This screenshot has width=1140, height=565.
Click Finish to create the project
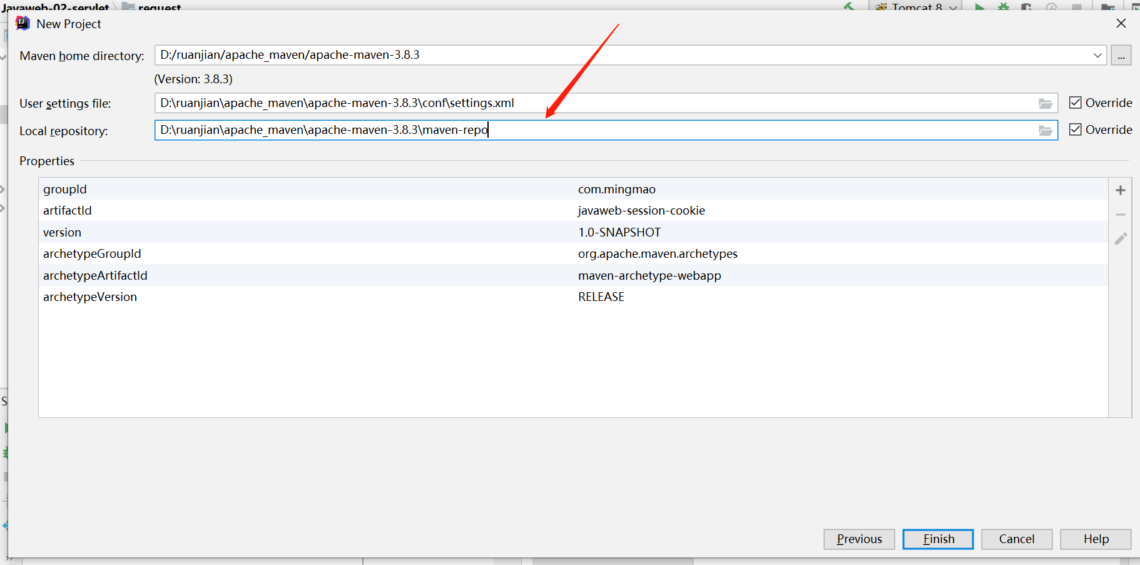(x=938, y=539)
